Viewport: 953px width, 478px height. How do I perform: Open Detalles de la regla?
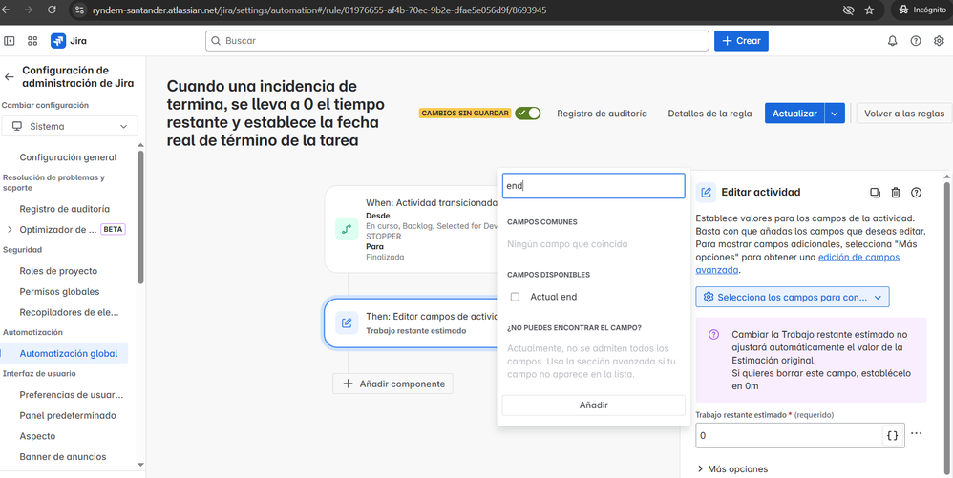click(x=709, y=114)
